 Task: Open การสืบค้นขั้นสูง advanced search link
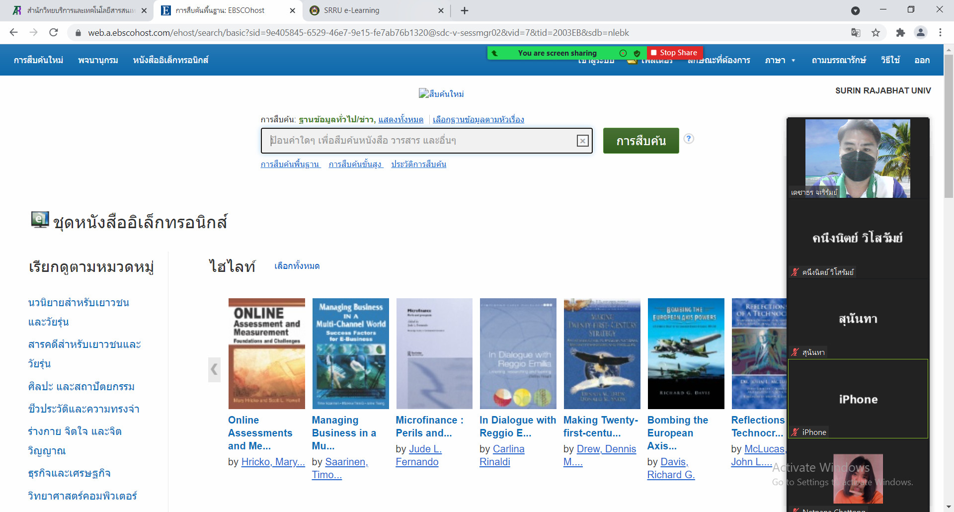pos(355,164)
